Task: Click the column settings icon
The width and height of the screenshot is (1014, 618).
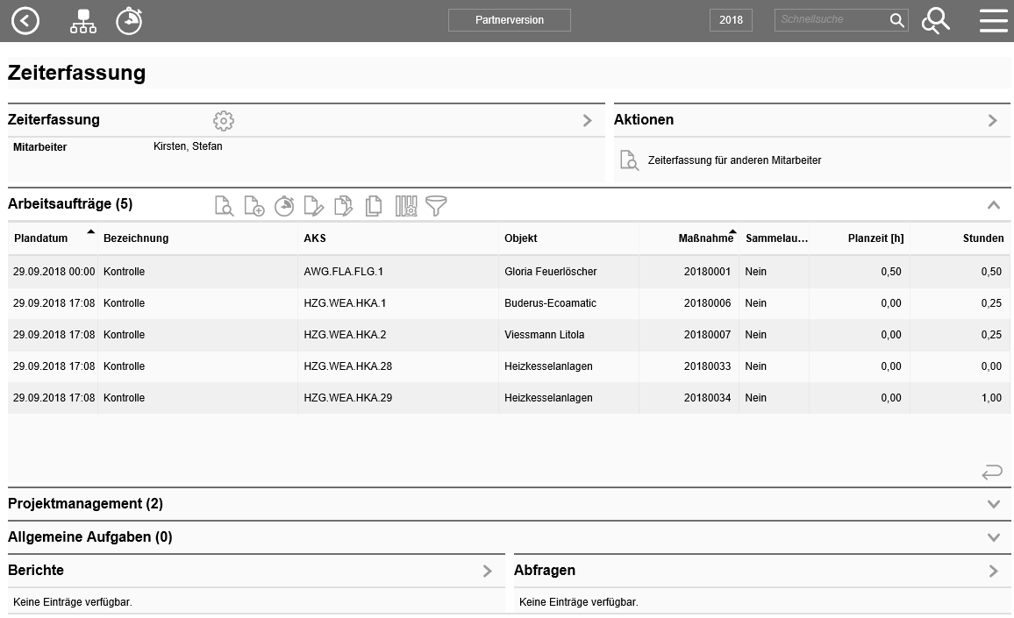Action: tap(406, 206)
